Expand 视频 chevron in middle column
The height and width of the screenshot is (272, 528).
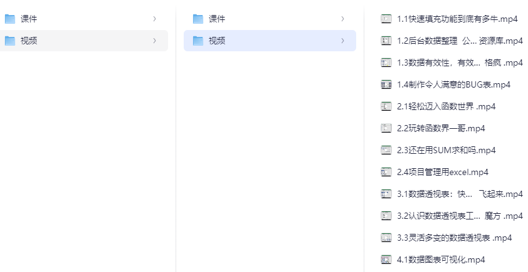342,41
